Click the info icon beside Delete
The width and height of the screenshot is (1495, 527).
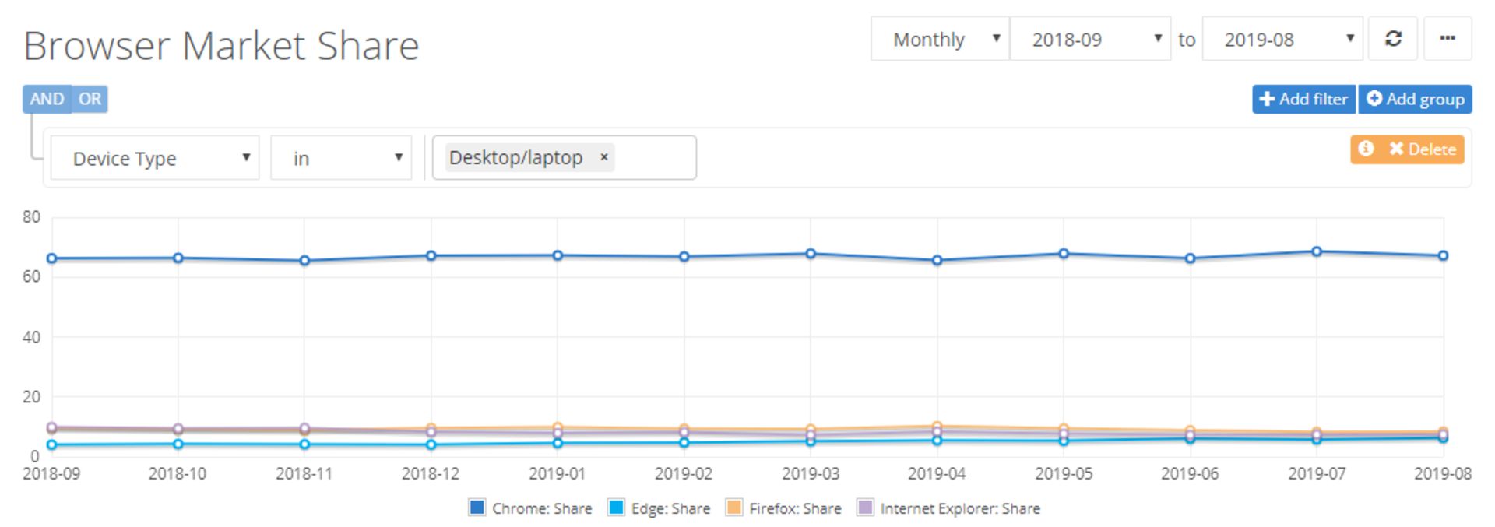click(1366, 149)
